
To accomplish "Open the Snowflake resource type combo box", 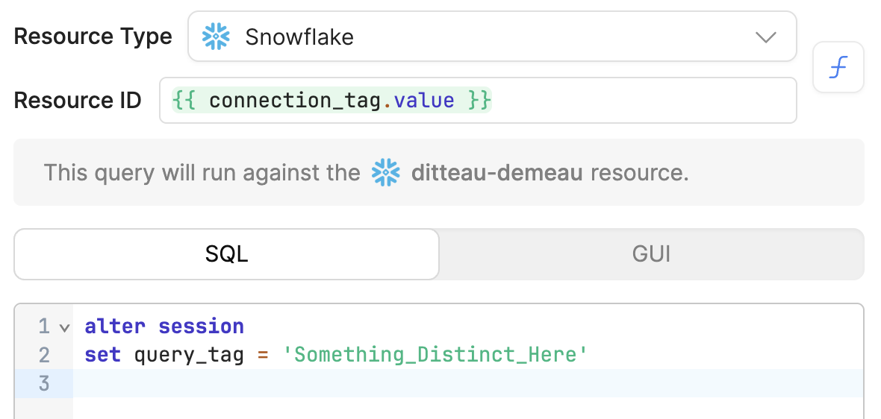I will point(492,37).
